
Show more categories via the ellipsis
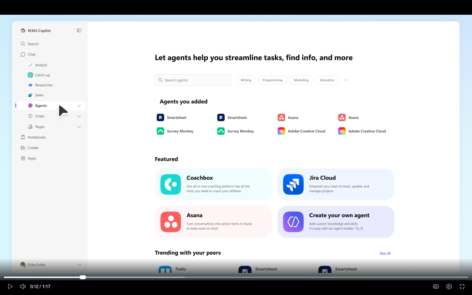coord(345,80)
